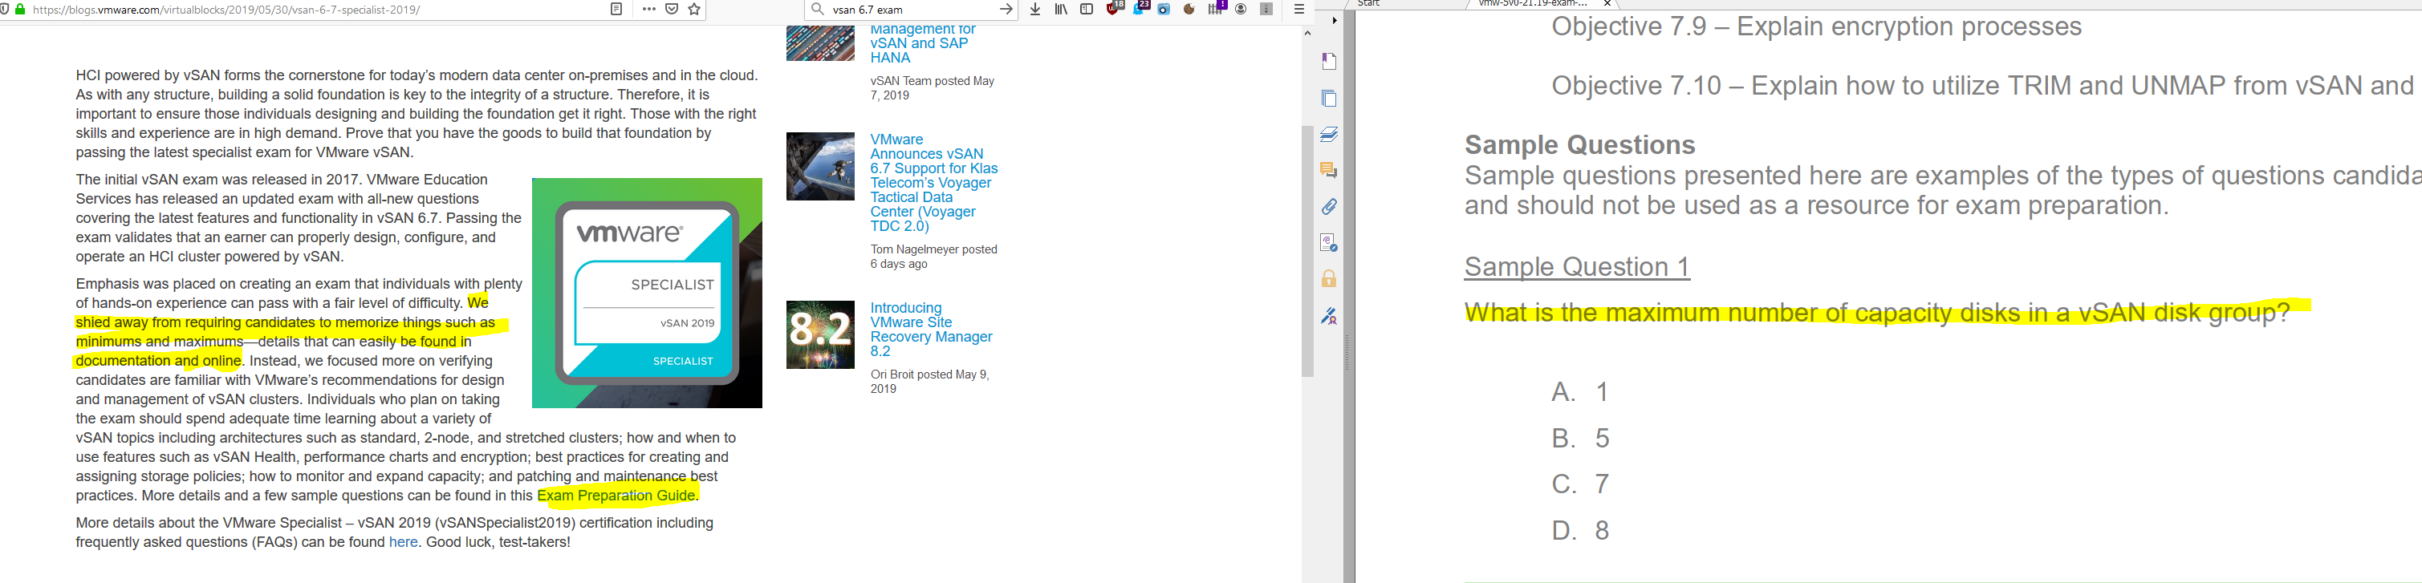The height and width of the screenshot is (583, 2422).
Task: Open 'Introducing VMware Site Recovery Manager 8.2' link
Action: (x=931, y=330)
